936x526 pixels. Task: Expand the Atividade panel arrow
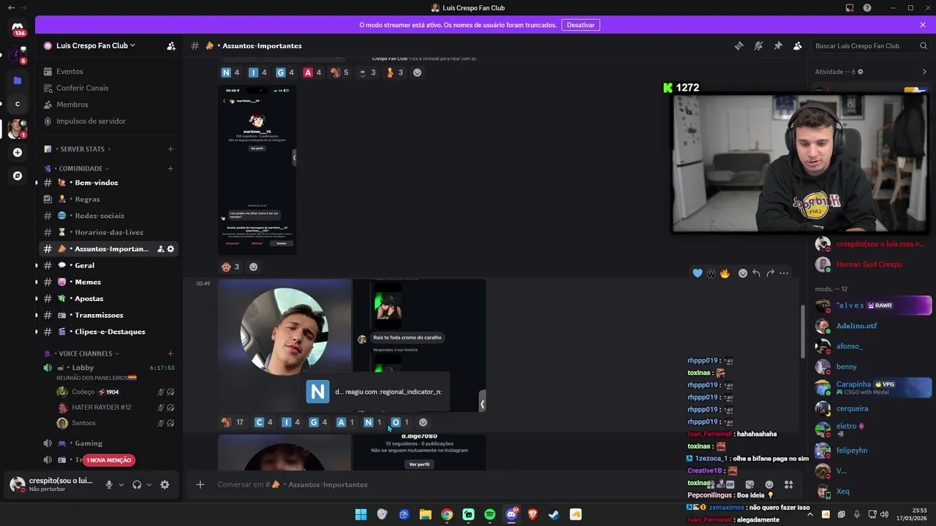[924, 72]
